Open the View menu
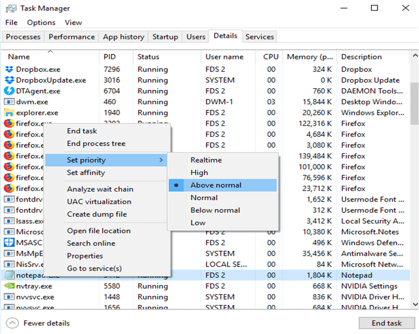This screenshot has width=419, height=334. [x=73, y=23]
